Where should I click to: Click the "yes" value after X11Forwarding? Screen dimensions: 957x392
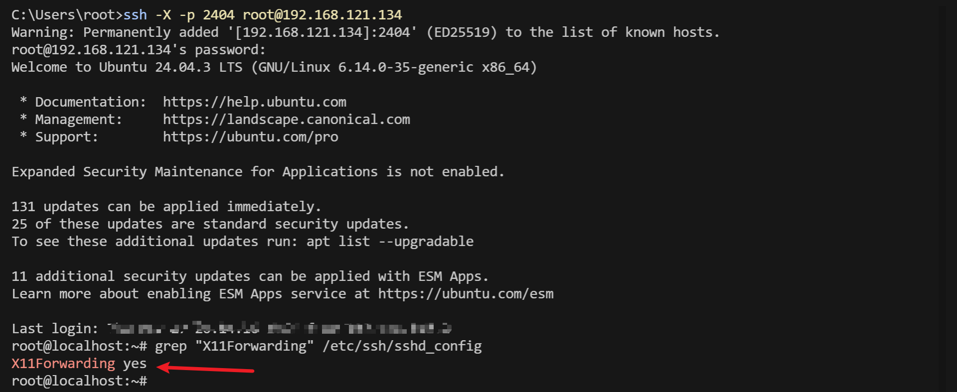135,364
